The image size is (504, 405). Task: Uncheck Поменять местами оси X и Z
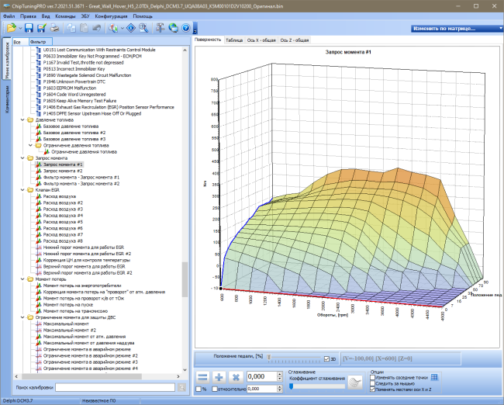tap(372, 389)
